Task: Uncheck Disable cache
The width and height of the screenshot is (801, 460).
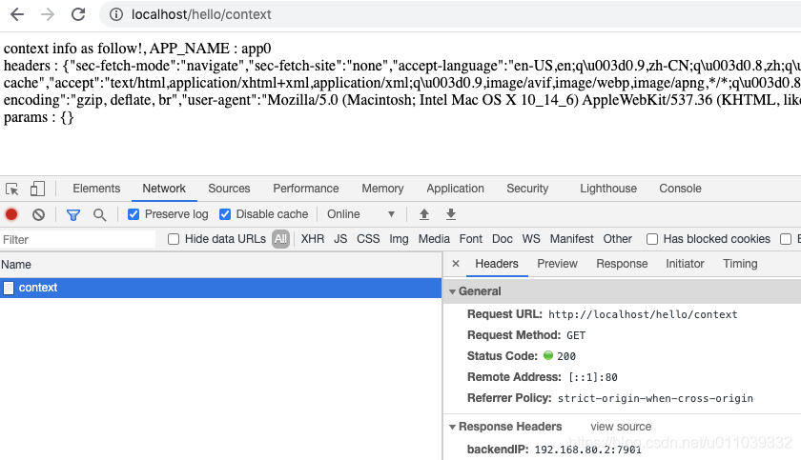Action: point(225,214)
